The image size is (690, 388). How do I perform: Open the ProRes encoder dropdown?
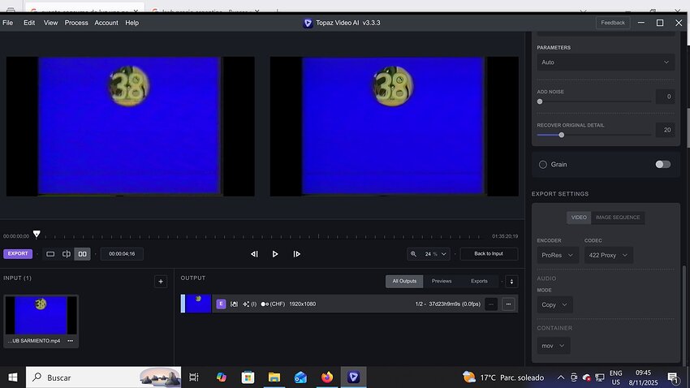(x=558, y=255)
